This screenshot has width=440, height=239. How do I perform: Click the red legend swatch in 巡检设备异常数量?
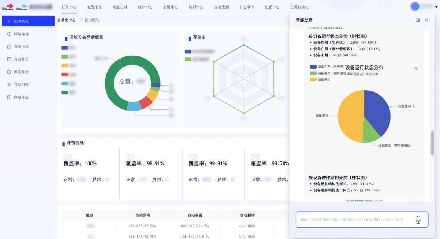point(64,74)
